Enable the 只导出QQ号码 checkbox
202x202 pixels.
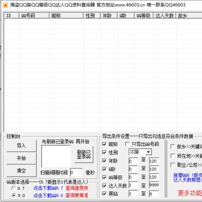tap(127, 144)
